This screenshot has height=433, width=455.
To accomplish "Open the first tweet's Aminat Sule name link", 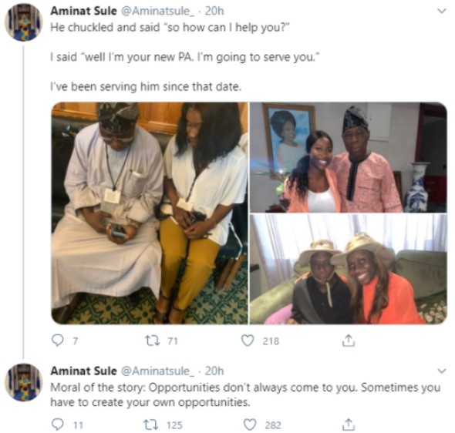I will pos(83,11).
